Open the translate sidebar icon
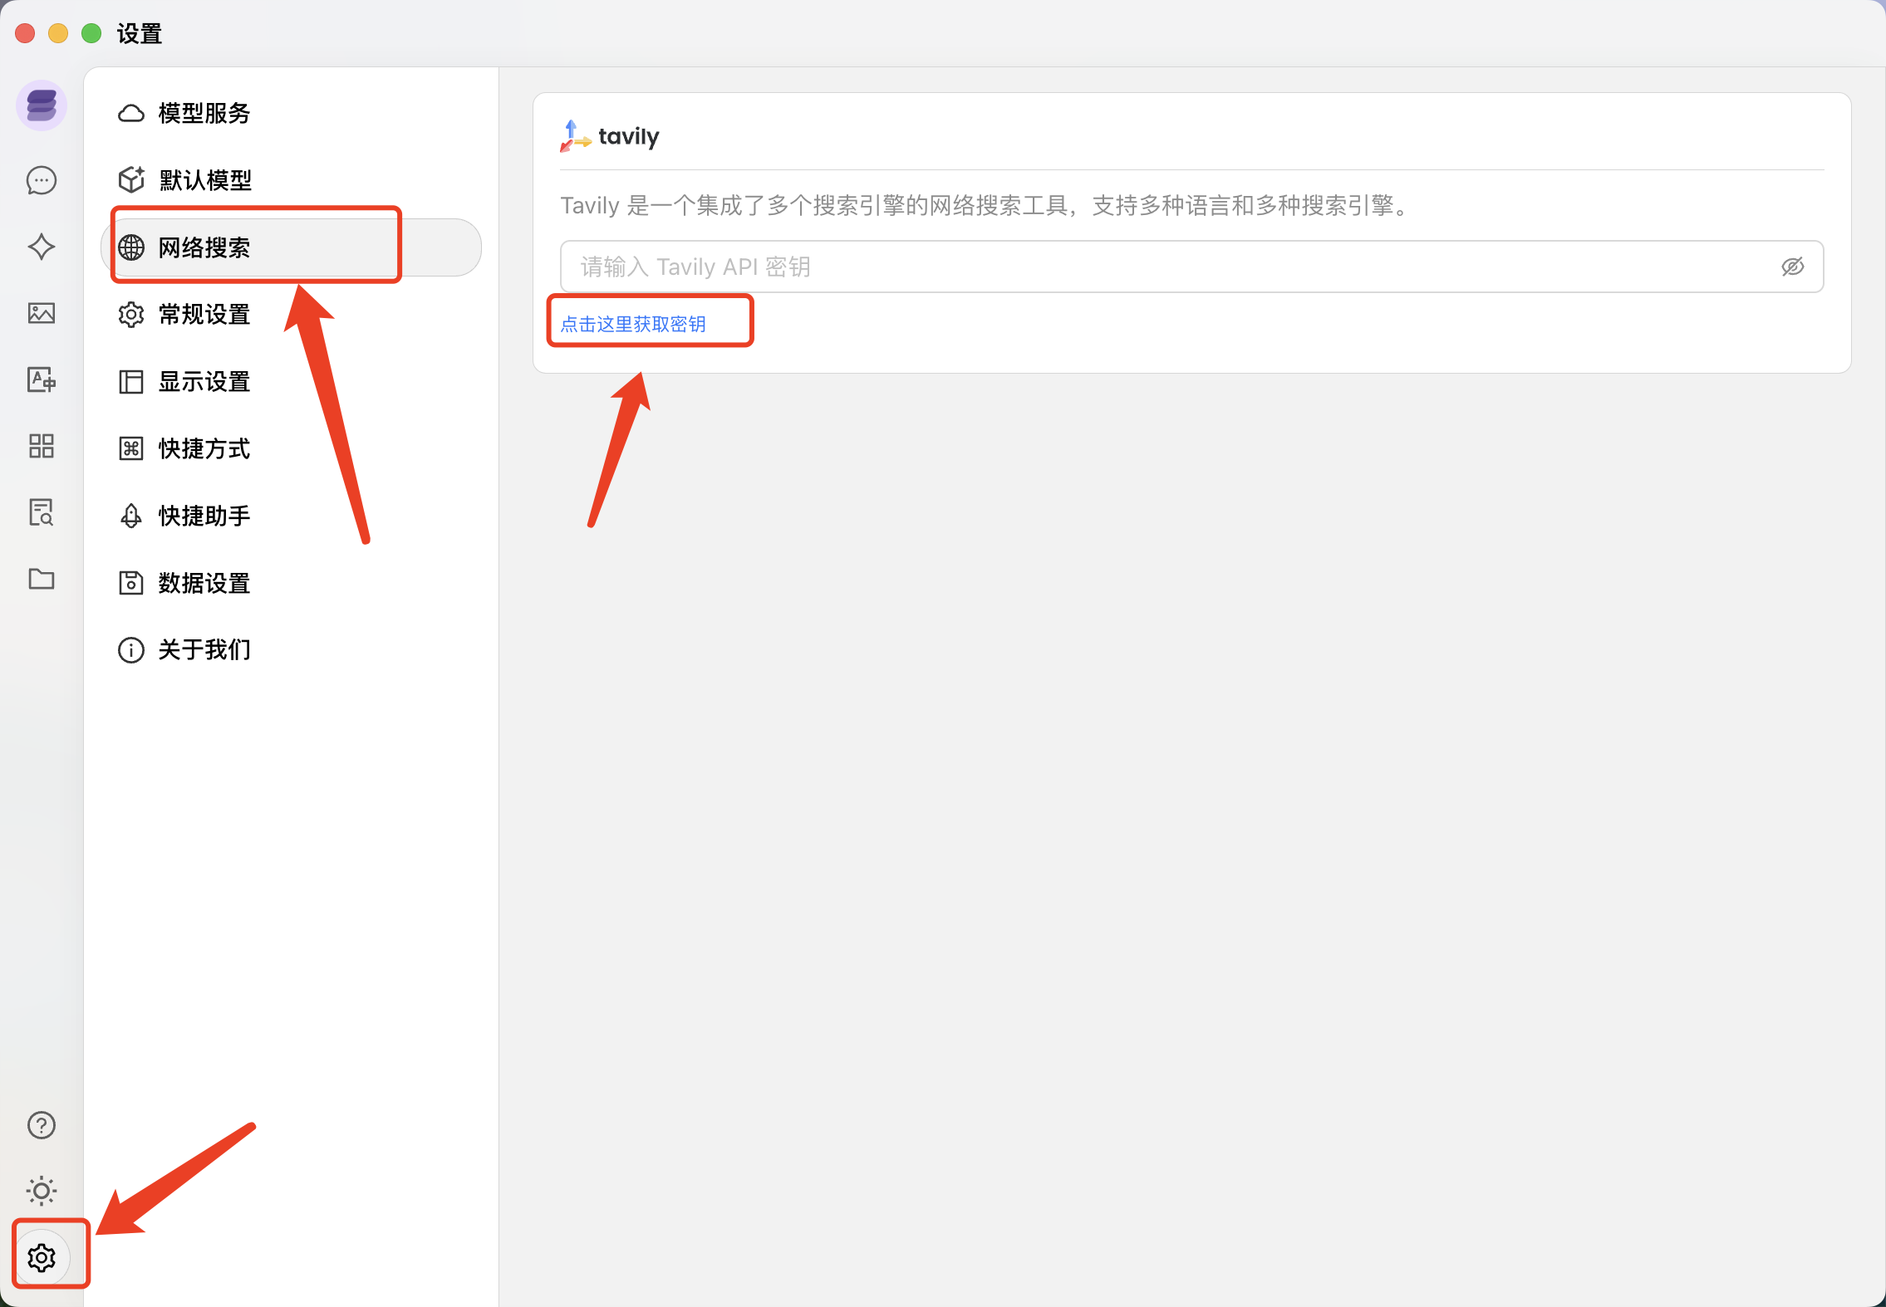 pos(42,379)
